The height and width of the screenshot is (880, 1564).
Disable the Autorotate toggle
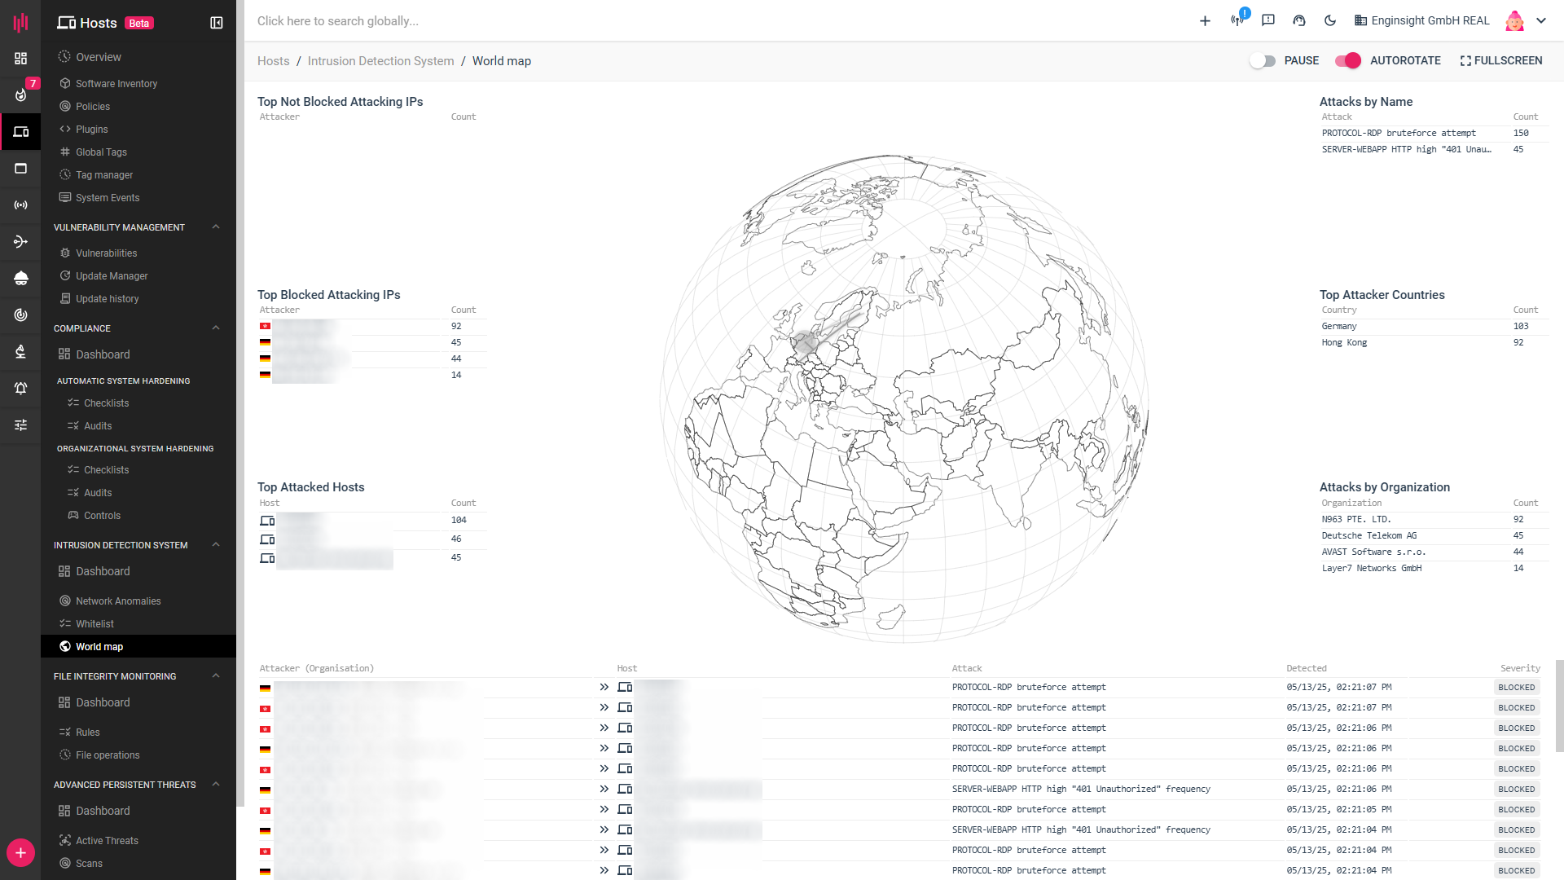click(x=1348, y=60)
